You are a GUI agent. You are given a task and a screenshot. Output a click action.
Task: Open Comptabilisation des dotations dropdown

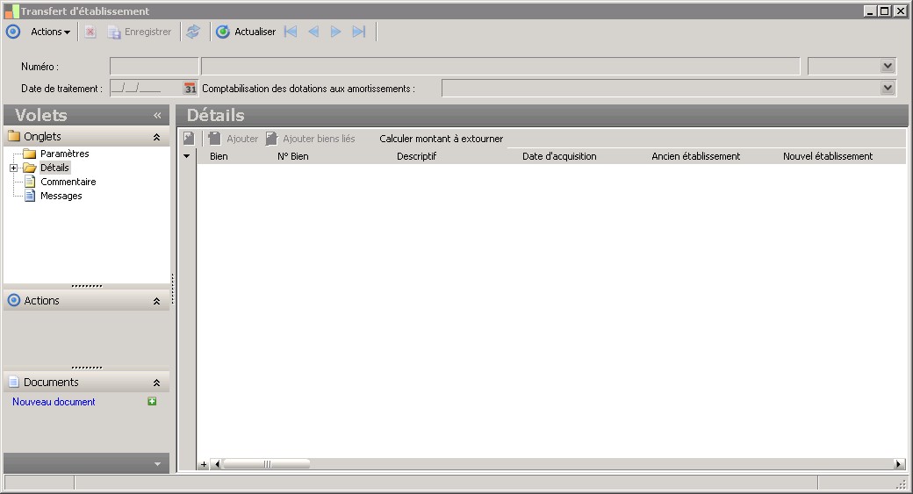coord(888,89)
